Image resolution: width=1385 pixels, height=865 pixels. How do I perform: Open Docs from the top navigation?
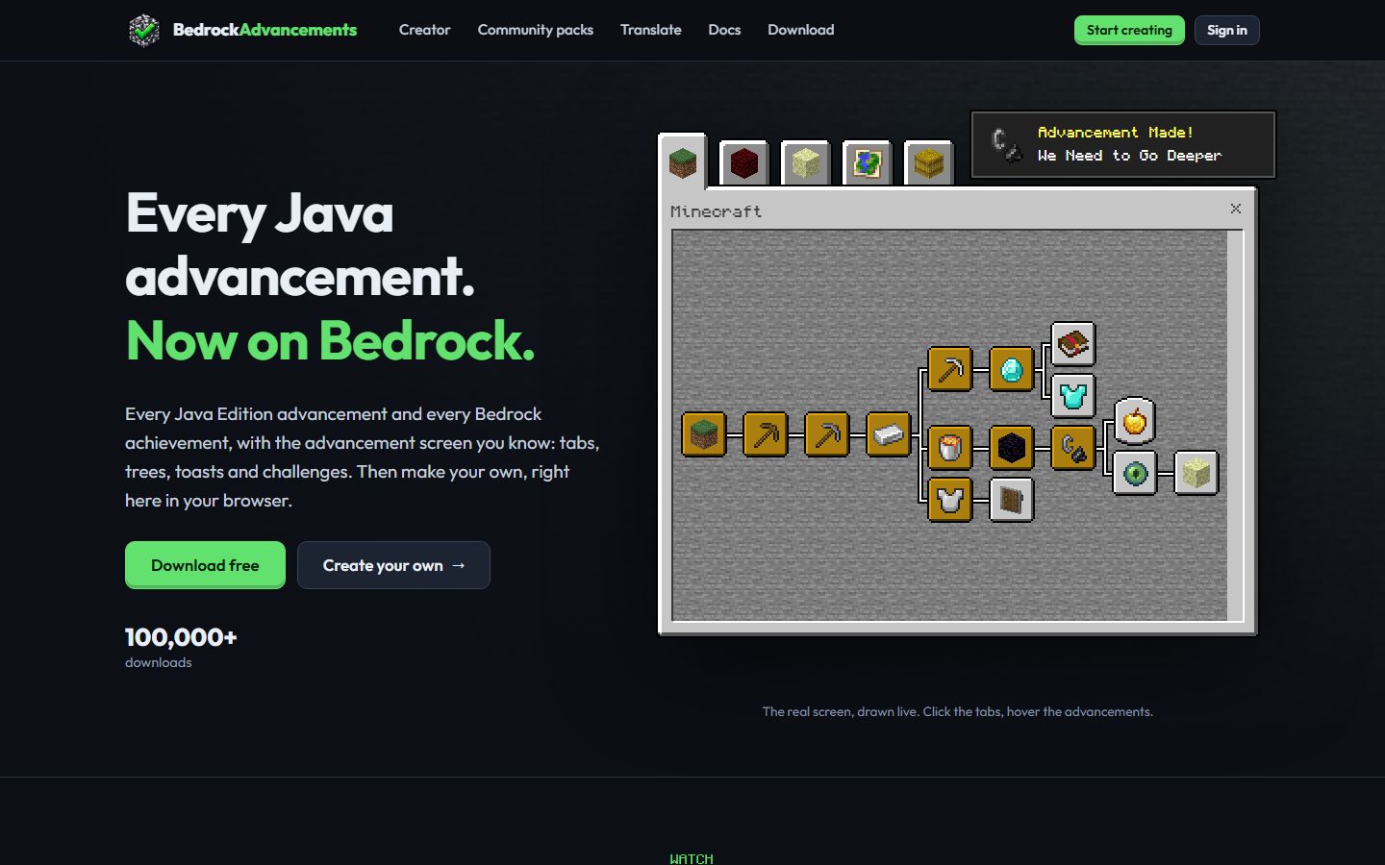click(724, 30)
